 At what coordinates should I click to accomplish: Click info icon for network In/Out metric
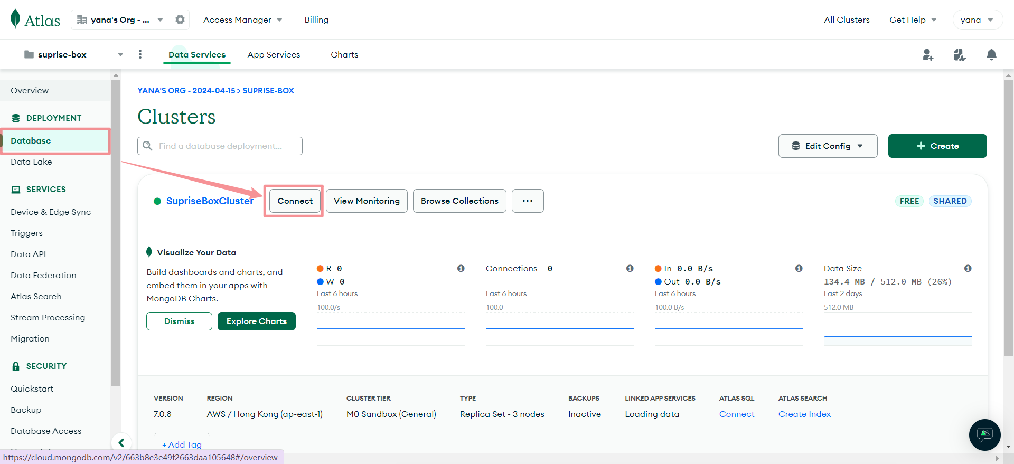pyautogui.click(x=799, y=268)
